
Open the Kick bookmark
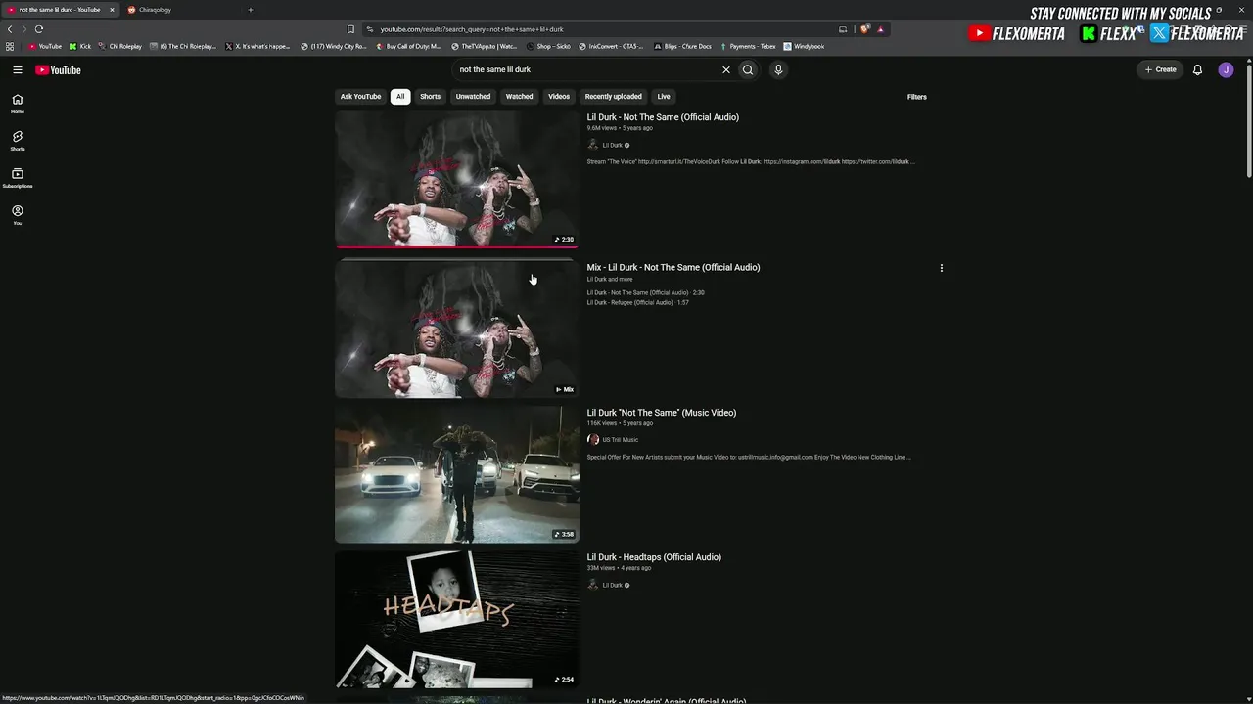click(80, 46)
